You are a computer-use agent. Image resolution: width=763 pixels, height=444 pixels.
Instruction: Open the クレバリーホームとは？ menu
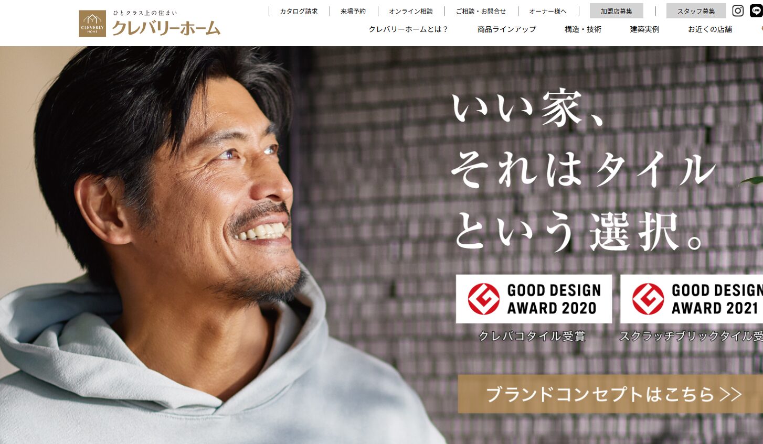[x=409, y=29]
